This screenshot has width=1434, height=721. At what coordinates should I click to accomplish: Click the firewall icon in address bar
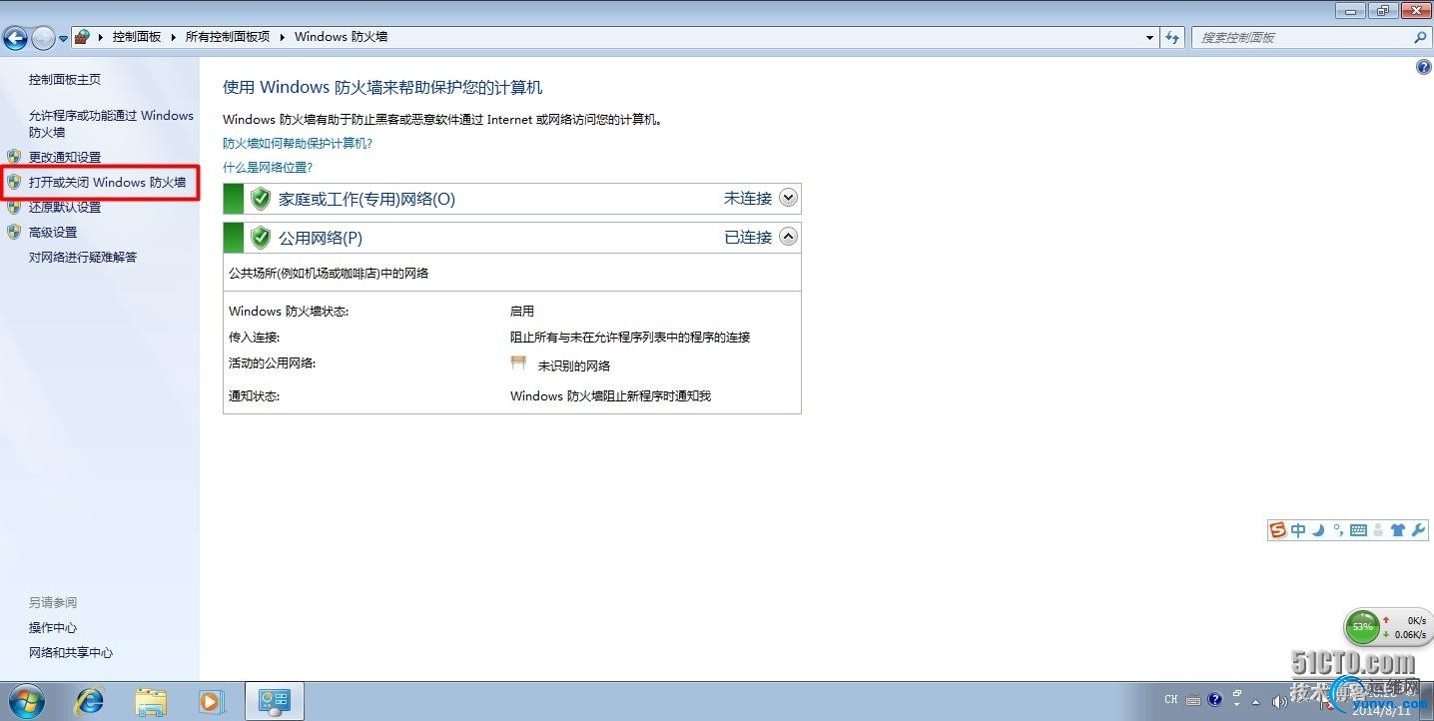coord(83,37)
